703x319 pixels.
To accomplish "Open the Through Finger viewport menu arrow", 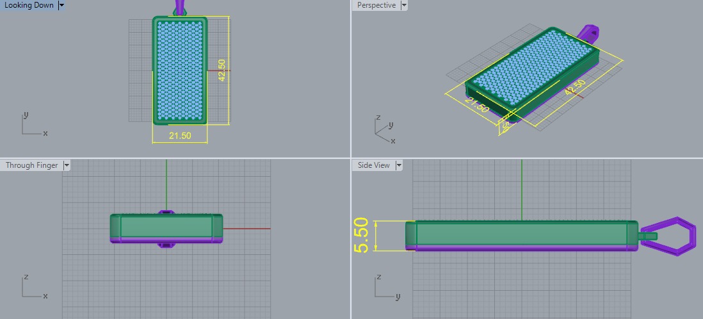I will pos(67,165).
